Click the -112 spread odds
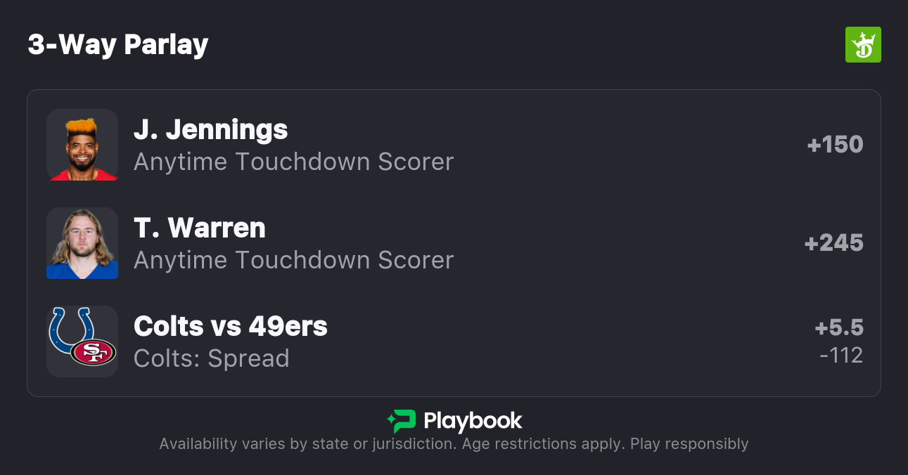908x475 pixels. click(841, 356)
